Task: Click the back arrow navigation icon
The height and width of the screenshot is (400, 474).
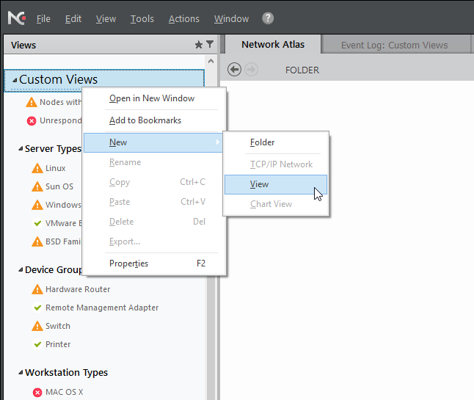Action: click(234, 70)
